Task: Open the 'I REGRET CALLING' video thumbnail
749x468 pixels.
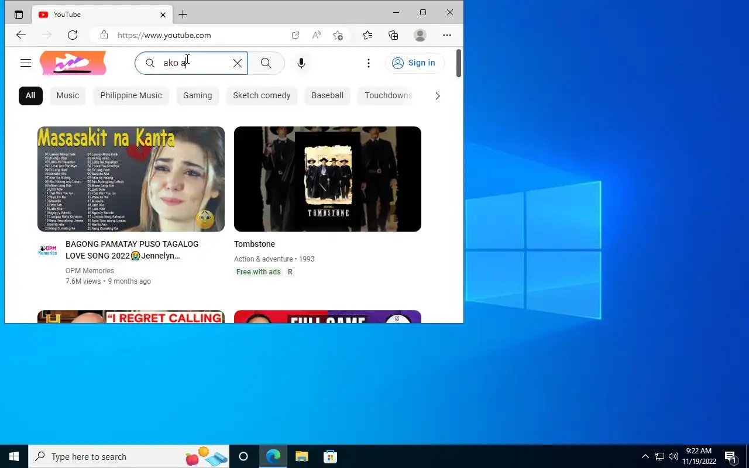Action: [x=131, y=316]
